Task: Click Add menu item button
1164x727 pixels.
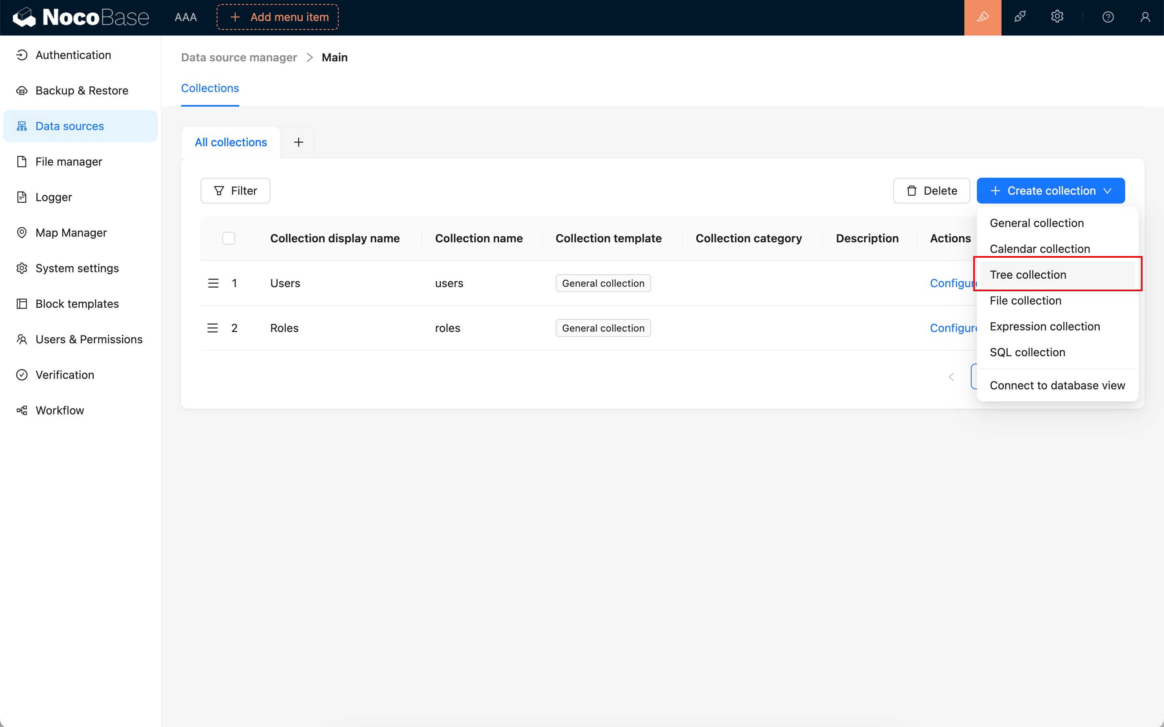Action: click(x=278, y=17)
